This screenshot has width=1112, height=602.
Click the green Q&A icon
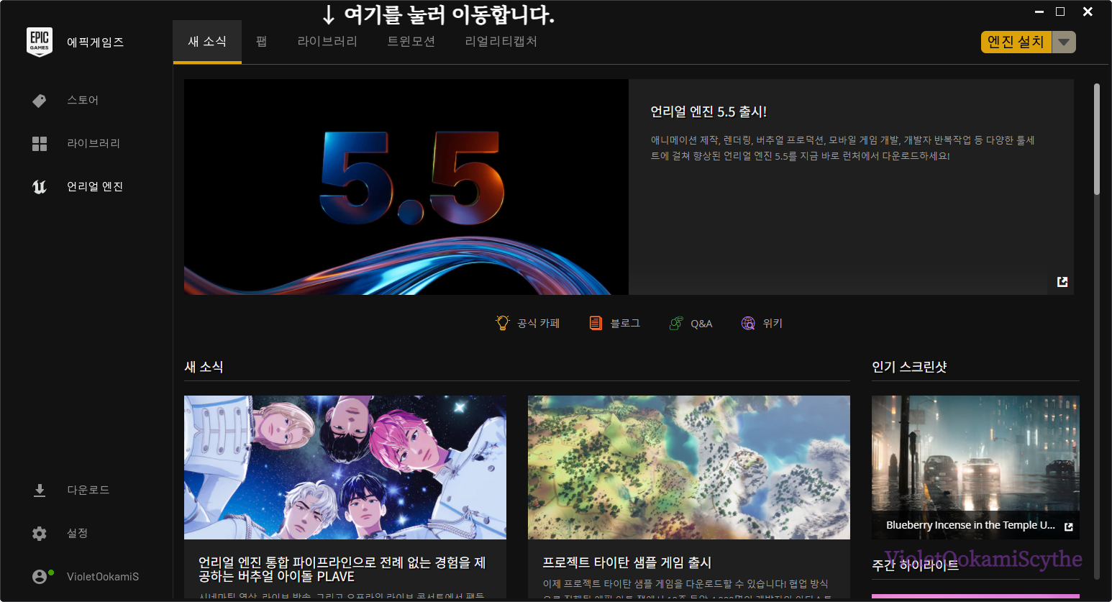[676, 323]
